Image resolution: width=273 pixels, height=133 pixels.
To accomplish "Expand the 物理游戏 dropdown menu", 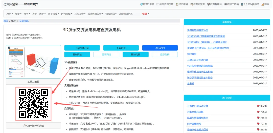I will coord(111,14).
